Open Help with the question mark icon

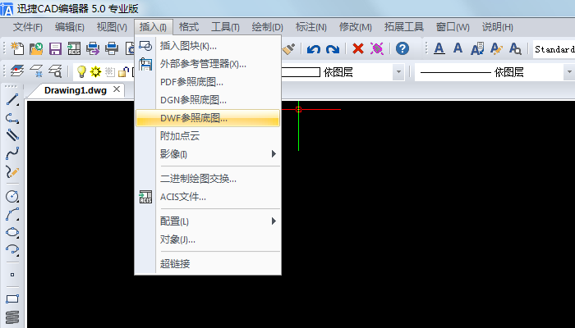coord(402,48)
